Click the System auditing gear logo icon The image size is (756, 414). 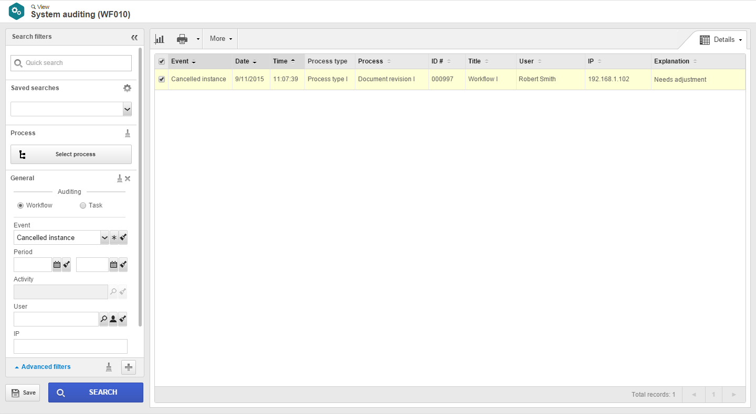click(x=17, y=11)
